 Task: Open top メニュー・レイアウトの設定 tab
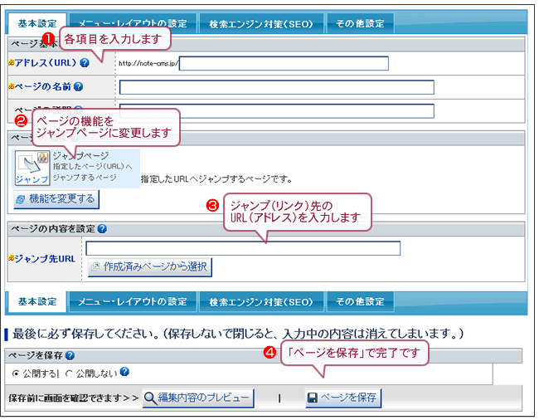tap(133, 24)
